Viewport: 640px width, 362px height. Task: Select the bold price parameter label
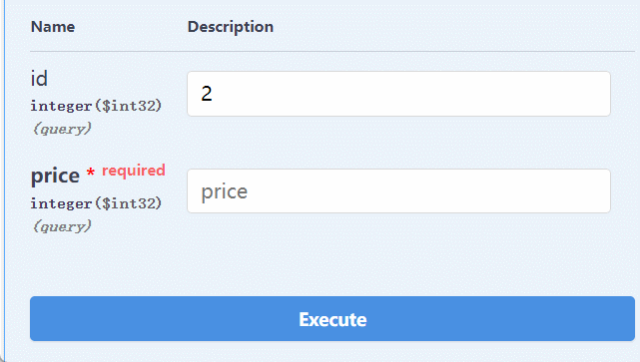(x=55, y=177)
